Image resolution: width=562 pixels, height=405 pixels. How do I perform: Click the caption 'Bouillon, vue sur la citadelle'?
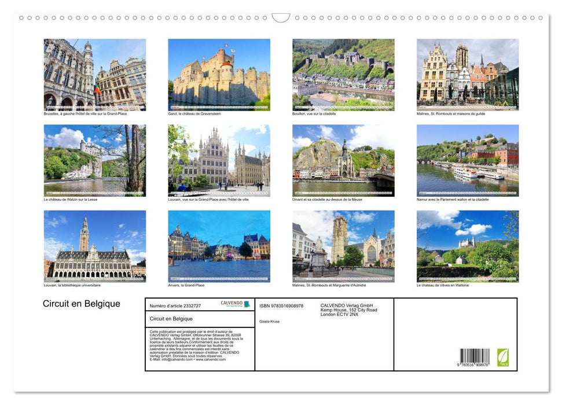pos(314,113)
